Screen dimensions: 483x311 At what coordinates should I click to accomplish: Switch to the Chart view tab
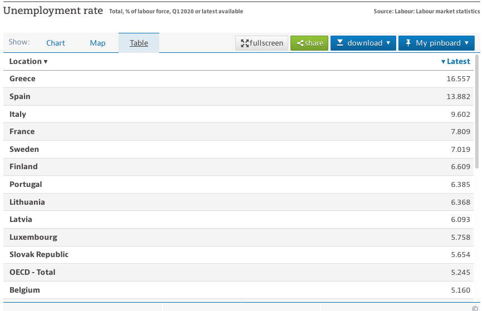56,43
